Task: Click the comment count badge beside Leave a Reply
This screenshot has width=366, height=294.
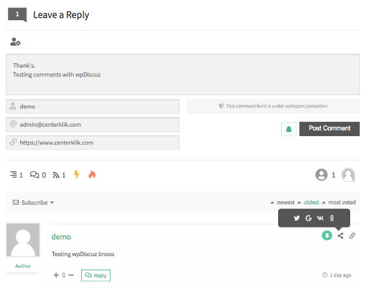Action: 17,15
